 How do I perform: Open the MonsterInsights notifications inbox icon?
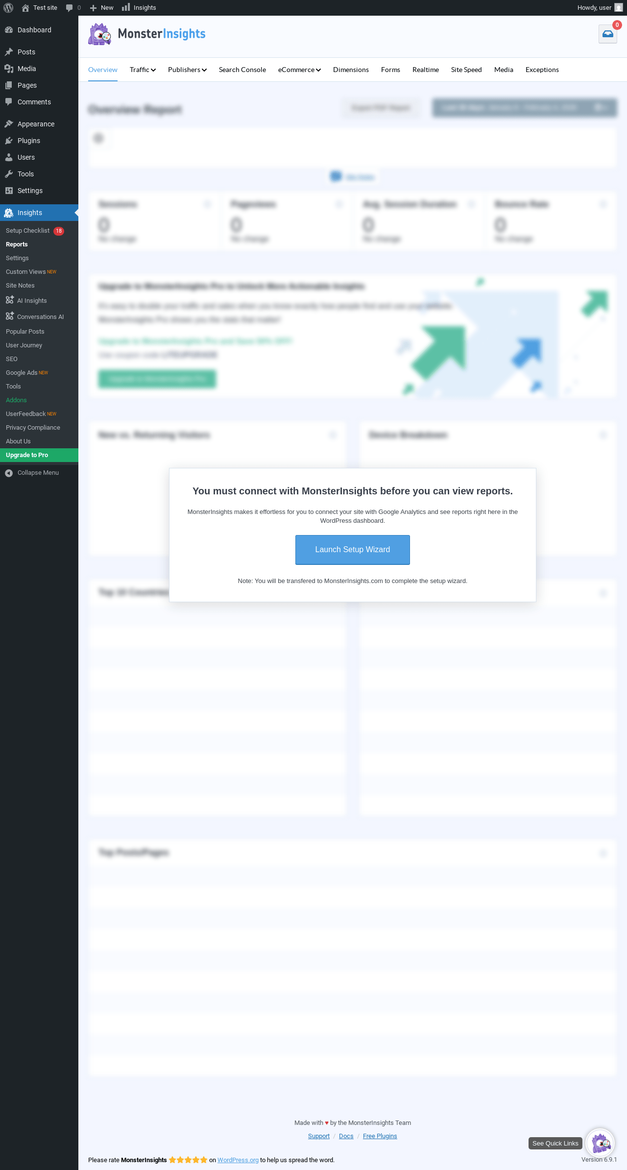[x=608, y=34]
